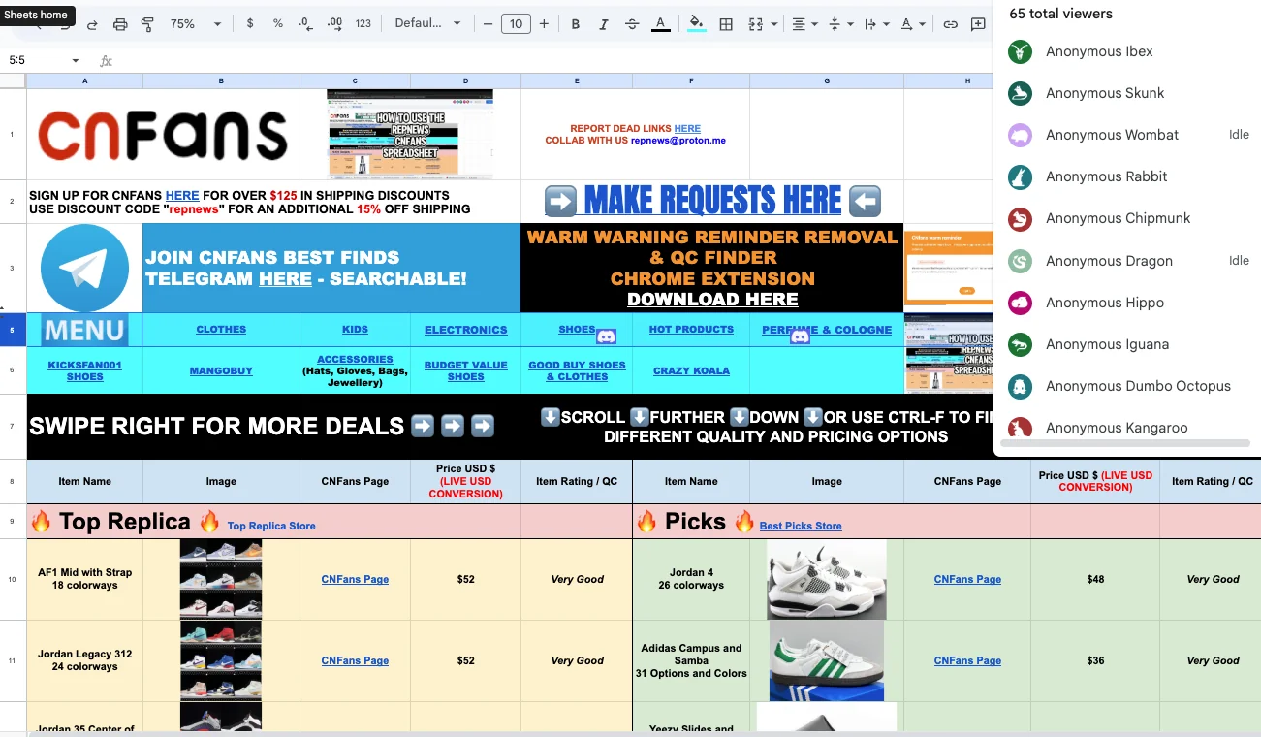This screenshot has width=1261, height=737.
Task: Open horizontal align dropdown
Action: click(804, 23)
